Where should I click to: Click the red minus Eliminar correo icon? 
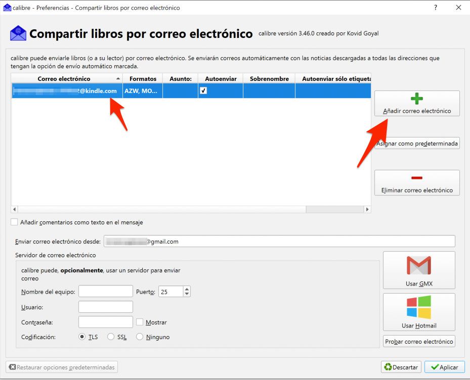point(417,178)
